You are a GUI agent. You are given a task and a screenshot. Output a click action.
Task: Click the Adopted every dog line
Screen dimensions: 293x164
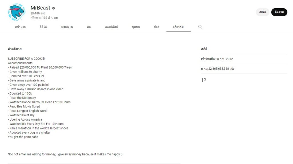click(29, 133)
